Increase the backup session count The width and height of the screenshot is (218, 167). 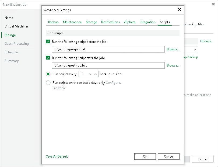click(x=96, y=74)
